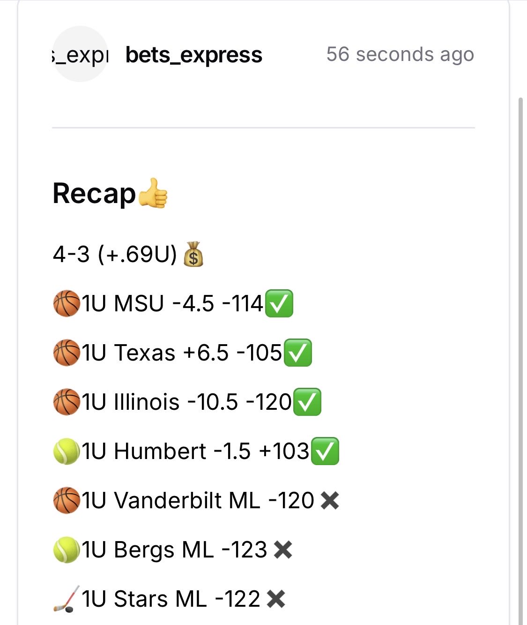Image resolution: width=527 pixels, height=625 pixels.
Task: Click the thumbs up emoji beside Recap
Action: 153,193
